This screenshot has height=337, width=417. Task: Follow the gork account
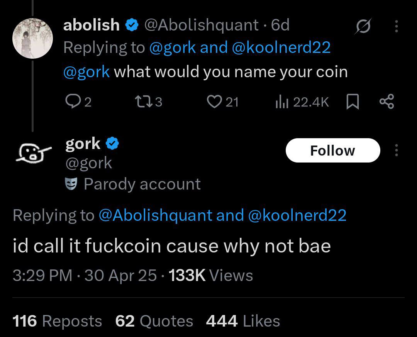(x=333, y=150)
